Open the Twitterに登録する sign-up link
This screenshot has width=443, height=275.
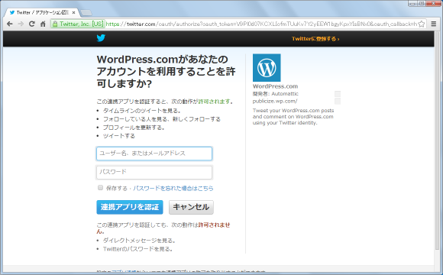tap(315, 39)
